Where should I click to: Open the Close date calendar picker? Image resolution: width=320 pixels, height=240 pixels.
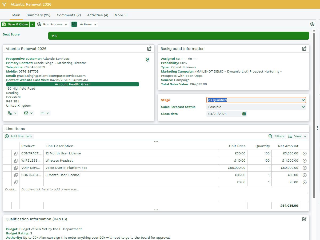click(x=244, y=114)
